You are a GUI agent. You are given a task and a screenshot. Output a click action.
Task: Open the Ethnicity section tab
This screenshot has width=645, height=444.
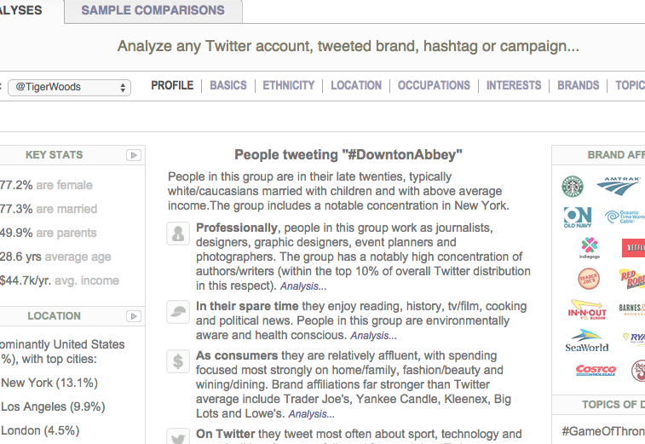[288, 85]
